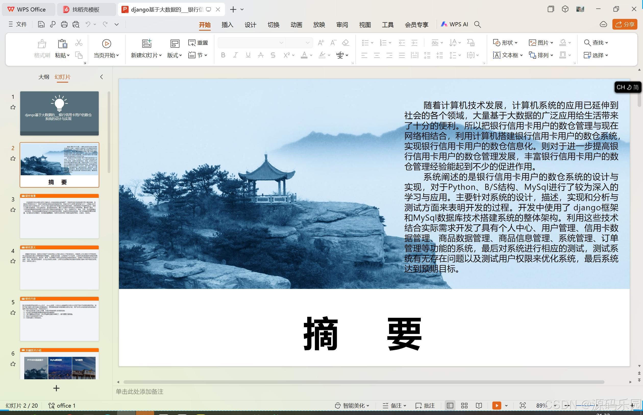The height and width of the screenshot is (415, 643).
Task: Select the format painter (格式刷) tool
Action: [x=42, y=48]
